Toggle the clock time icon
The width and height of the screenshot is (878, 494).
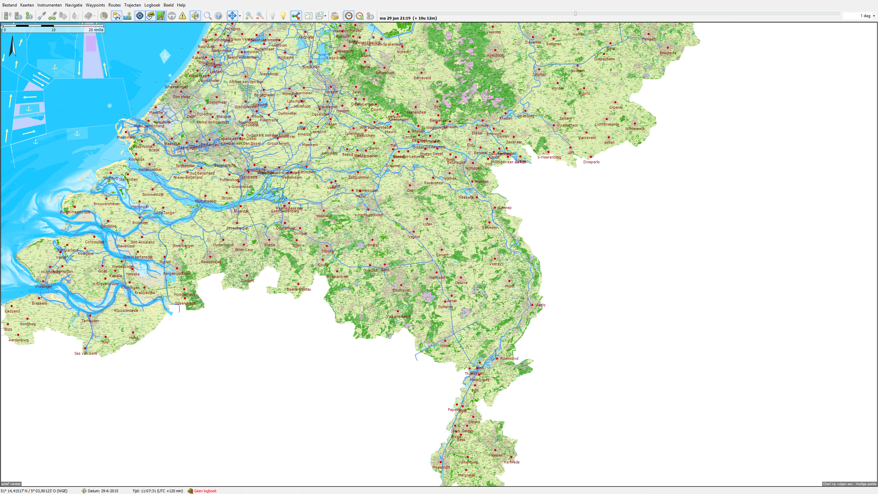(349, 16)
